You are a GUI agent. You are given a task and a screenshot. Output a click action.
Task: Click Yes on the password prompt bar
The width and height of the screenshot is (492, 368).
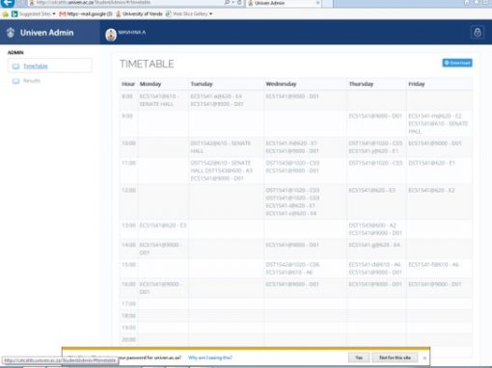[359, 357]
